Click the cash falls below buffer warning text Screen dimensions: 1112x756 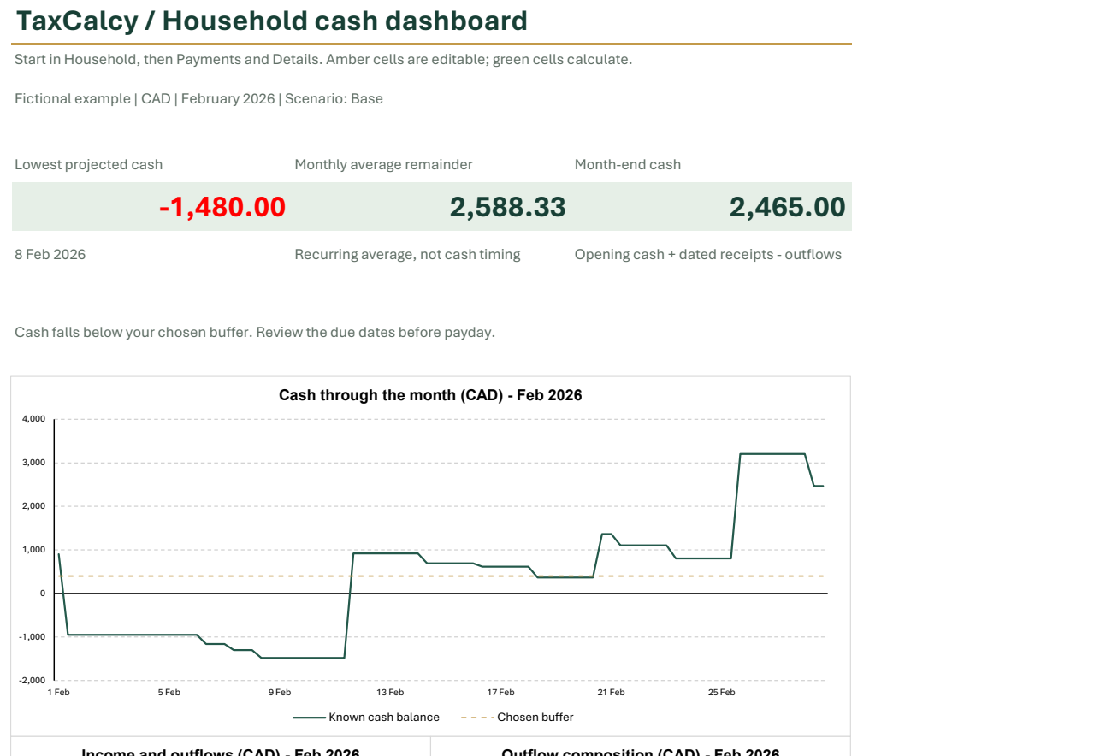[x=255, y=332]
